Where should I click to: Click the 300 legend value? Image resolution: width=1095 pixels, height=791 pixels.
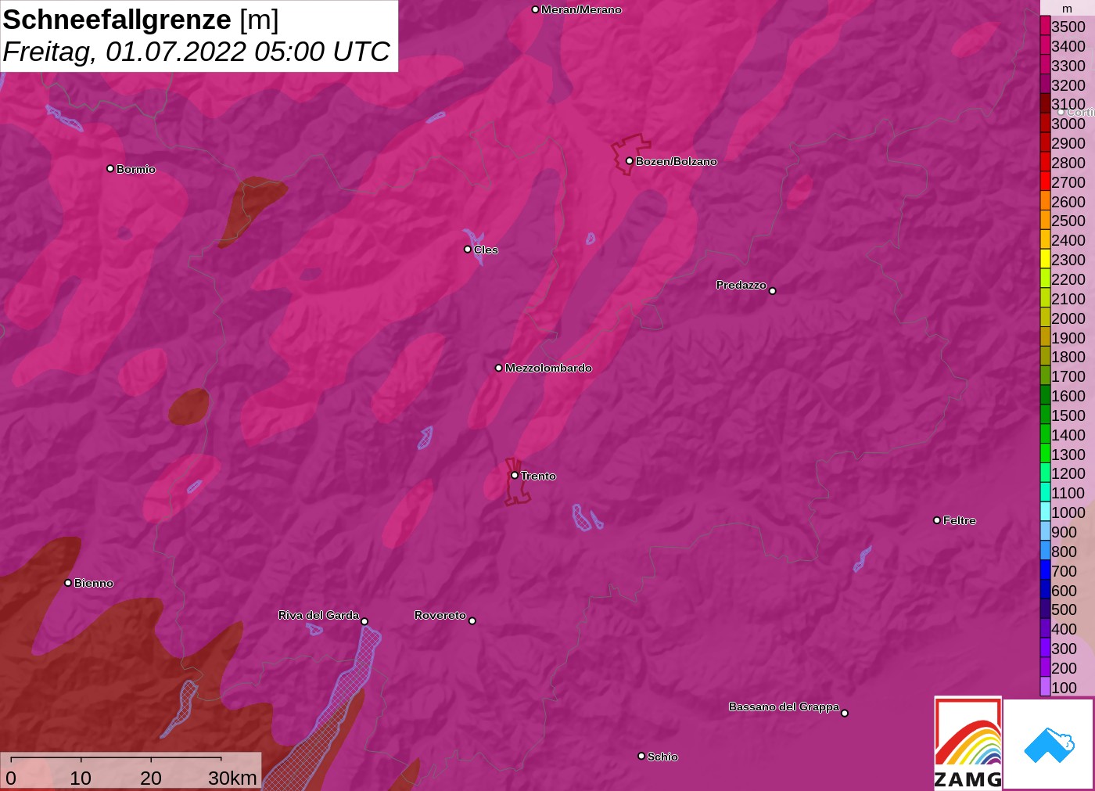[x=1064, y=648]
